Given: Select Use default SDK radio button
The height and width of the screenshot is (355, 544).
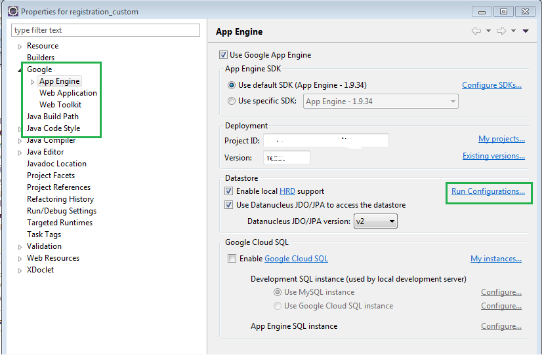Looking at the screenshot, I should click(232, 85).
